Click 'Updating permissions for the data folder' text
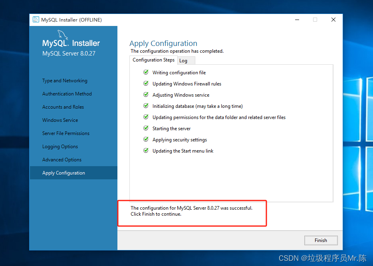 (x=219, y=117)
